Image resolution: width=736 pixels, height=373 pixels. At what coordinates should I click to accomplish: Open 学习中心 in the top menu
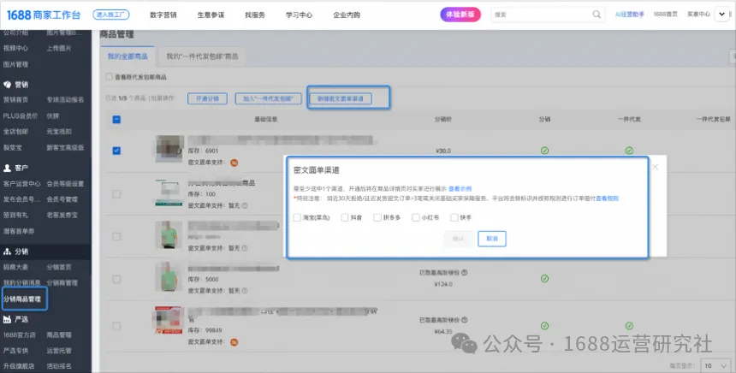click(x=299, y=15)
